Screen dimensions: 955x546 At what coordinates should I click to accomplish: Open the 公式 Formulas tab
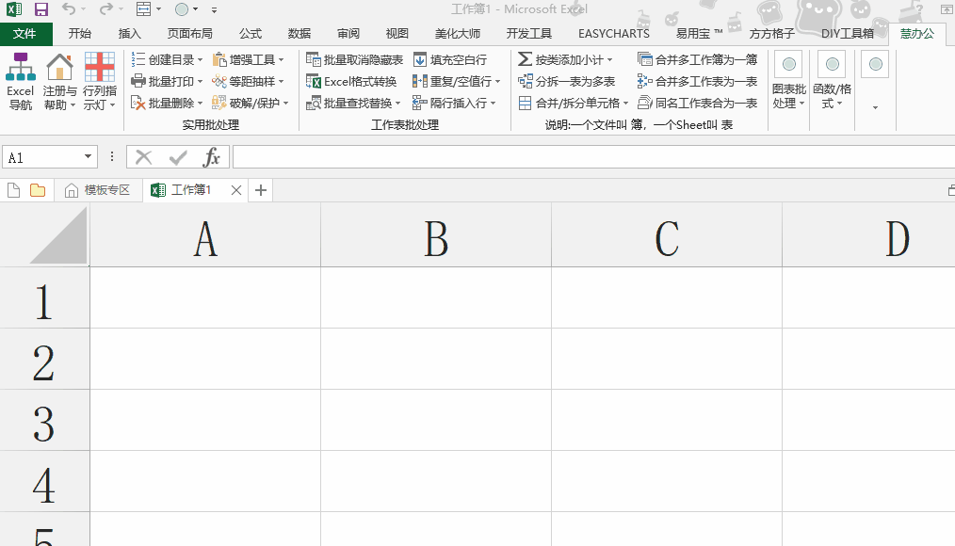(251, 34)
